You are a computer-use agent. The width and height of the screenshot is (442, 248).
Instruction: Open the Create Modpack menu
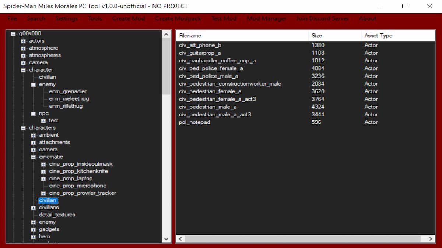(178, 18)
